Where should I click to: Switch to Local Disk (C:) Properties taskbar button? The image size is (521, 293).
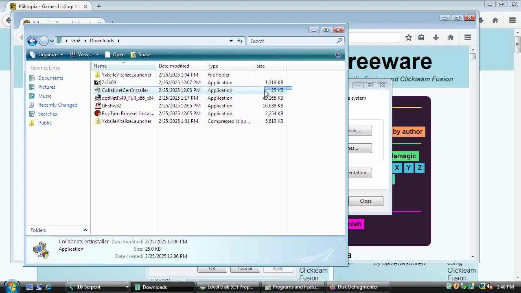[x=228, y=287]
